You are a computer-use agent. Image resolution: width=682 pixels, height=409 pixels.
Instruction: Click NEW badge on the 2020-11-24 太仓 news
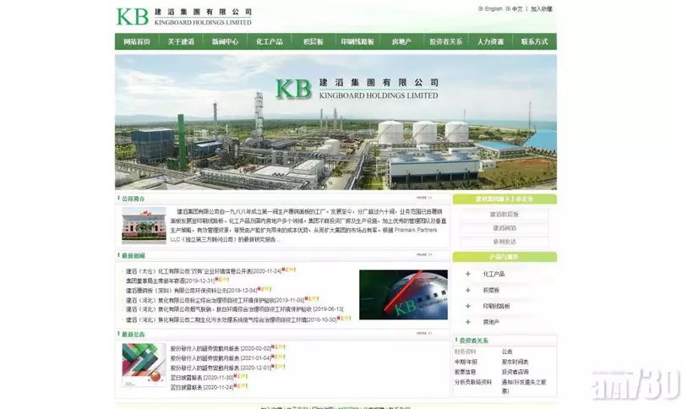289,270
